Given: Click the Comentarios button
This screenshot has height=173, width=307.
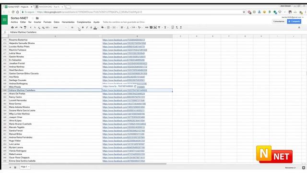Looking at the screenshot, I should pos(279,21).
